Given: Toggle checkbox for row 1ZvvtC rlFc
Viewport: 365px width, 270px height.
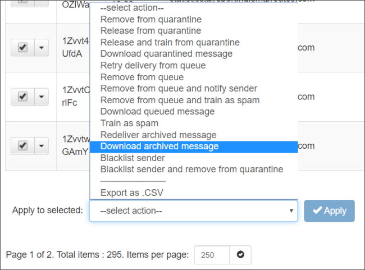Looking at the screenshot, I should 23,97.
